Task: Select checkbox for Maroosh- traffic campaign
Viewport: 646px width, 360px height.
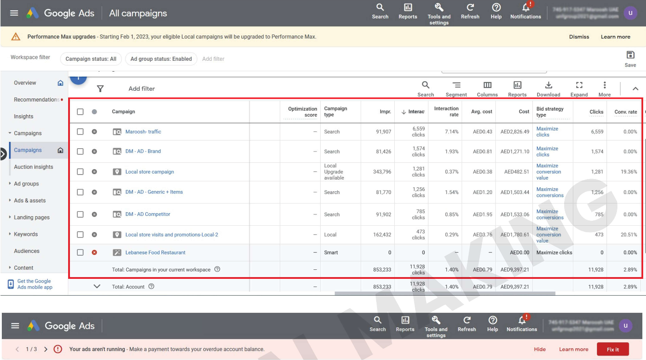Action: [x=80, y=131]
